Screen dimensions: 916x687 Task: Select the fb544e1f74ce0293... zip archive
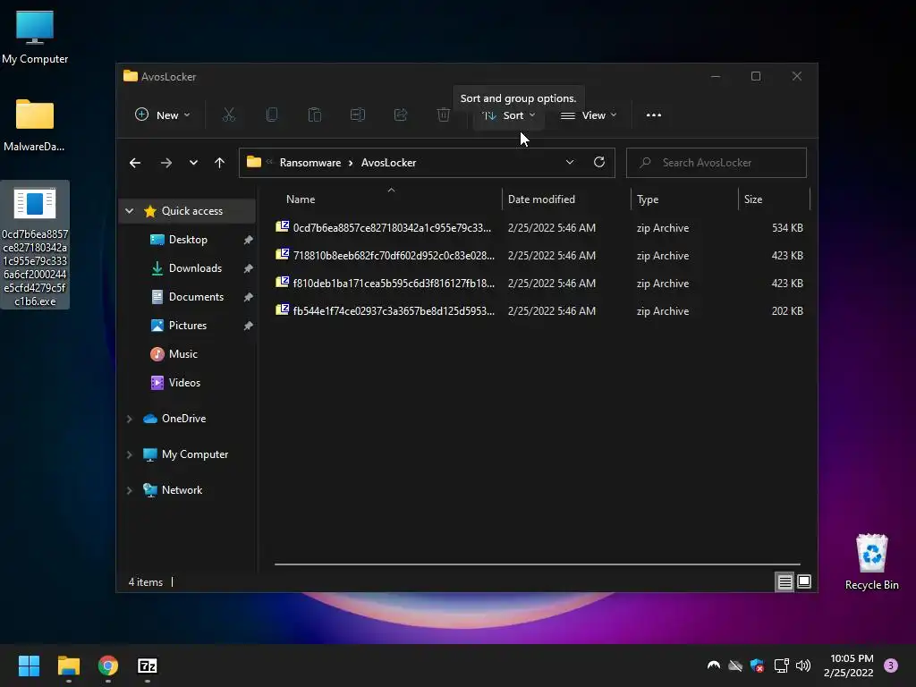coord(539,311)
